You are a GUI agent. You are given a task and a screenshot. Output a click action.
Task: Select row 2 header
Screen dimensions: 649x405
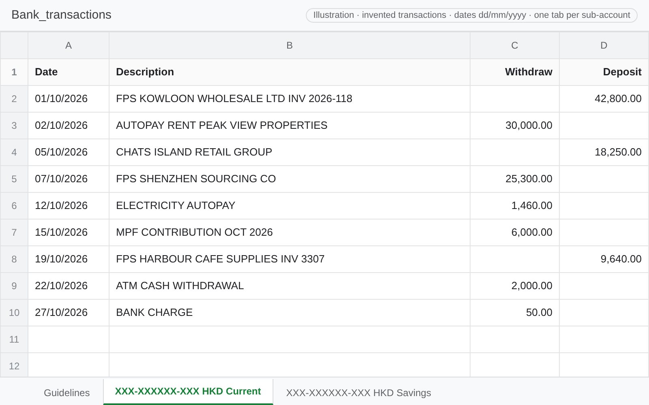click(x=14, y=99)
